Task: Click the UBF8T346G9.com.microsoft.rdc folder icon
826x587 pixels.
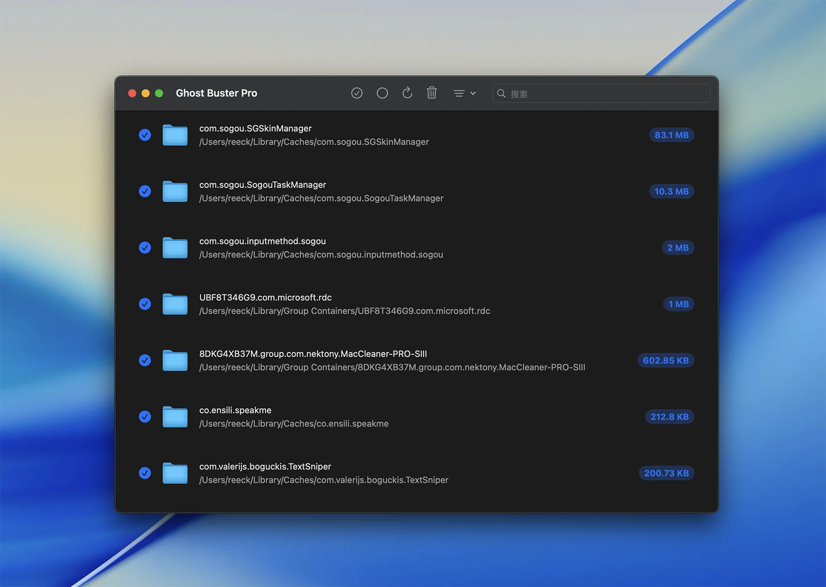Action: pos(175,304)
